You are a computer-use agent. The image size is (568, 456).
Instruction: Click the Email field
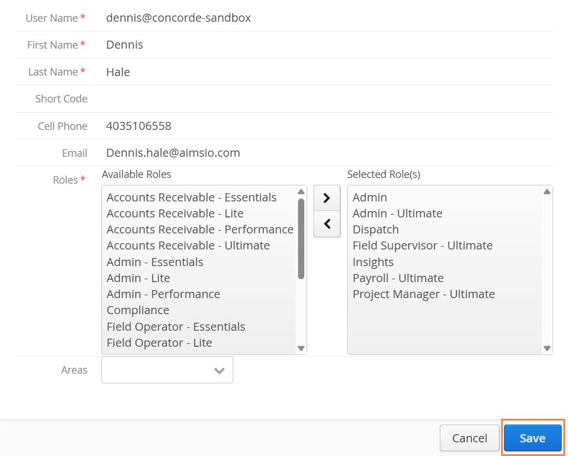(x=328, y=153)
